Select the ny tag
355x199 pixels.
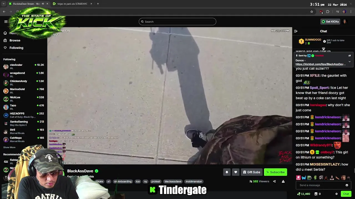(145, 182)
